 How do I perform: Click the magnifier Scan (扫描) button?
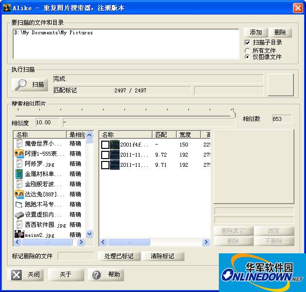(x=30, y=84)
